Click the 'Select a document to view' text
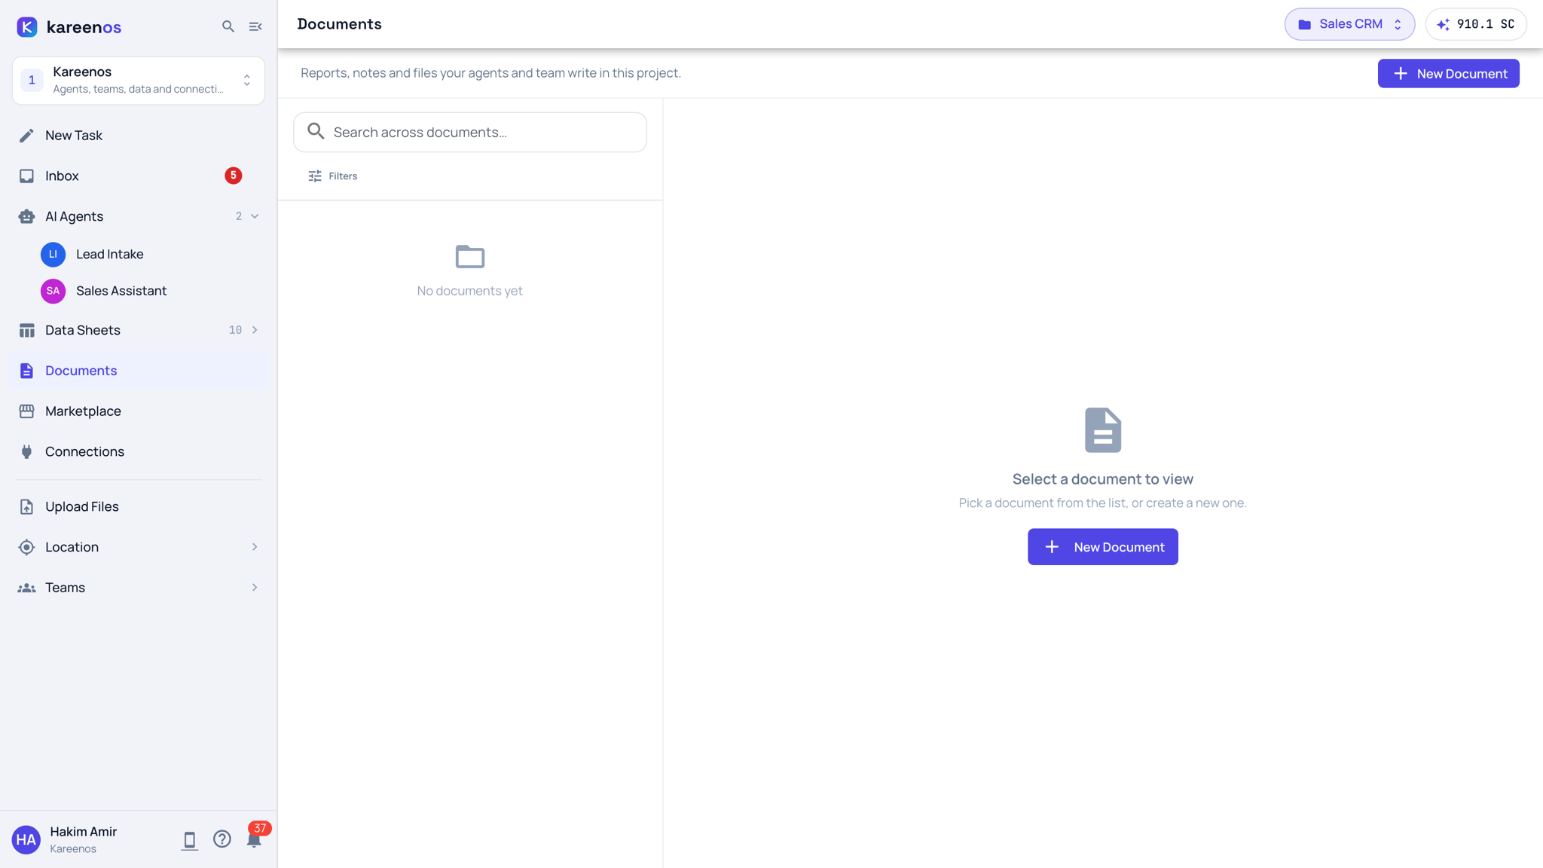 coord(1102,479)
